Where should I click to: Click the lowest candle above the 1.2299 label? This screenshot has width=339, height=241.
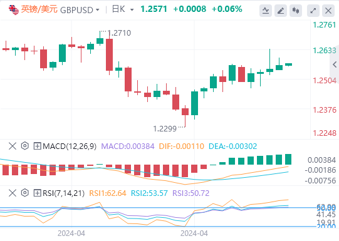click(185, 111)
